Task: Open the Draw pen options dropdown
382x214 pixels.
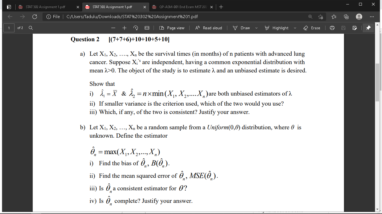Action: click(x=256, y=28)
